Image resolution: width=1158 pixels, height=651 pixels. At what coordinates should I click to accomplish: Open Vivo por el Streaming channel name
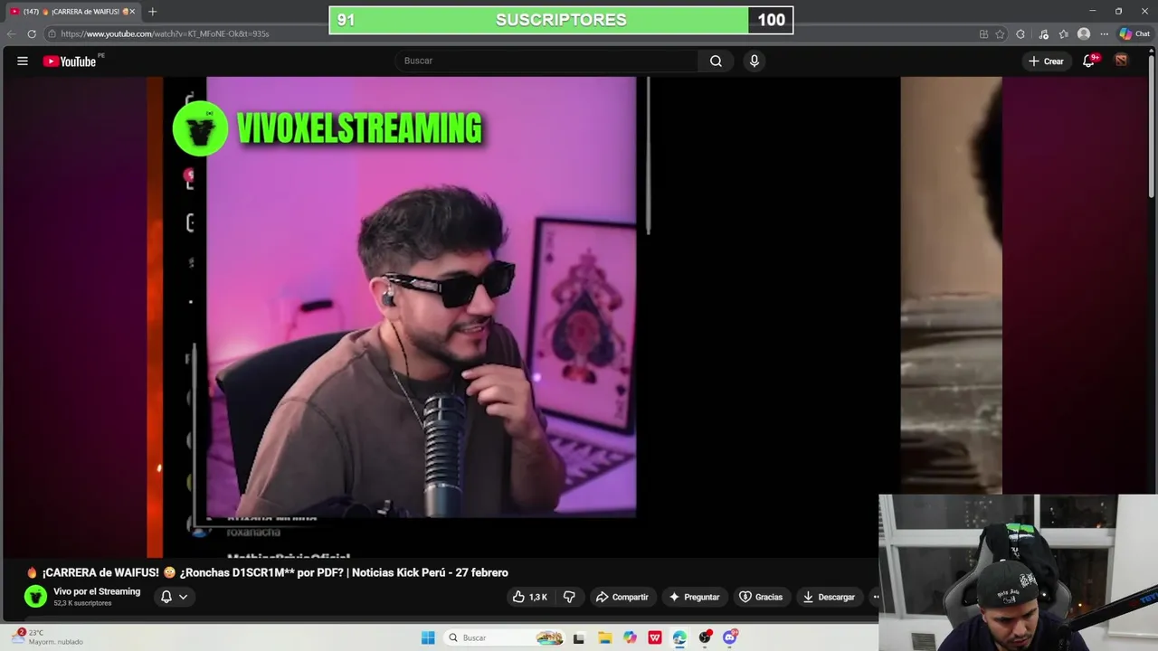tap(97, 591)
